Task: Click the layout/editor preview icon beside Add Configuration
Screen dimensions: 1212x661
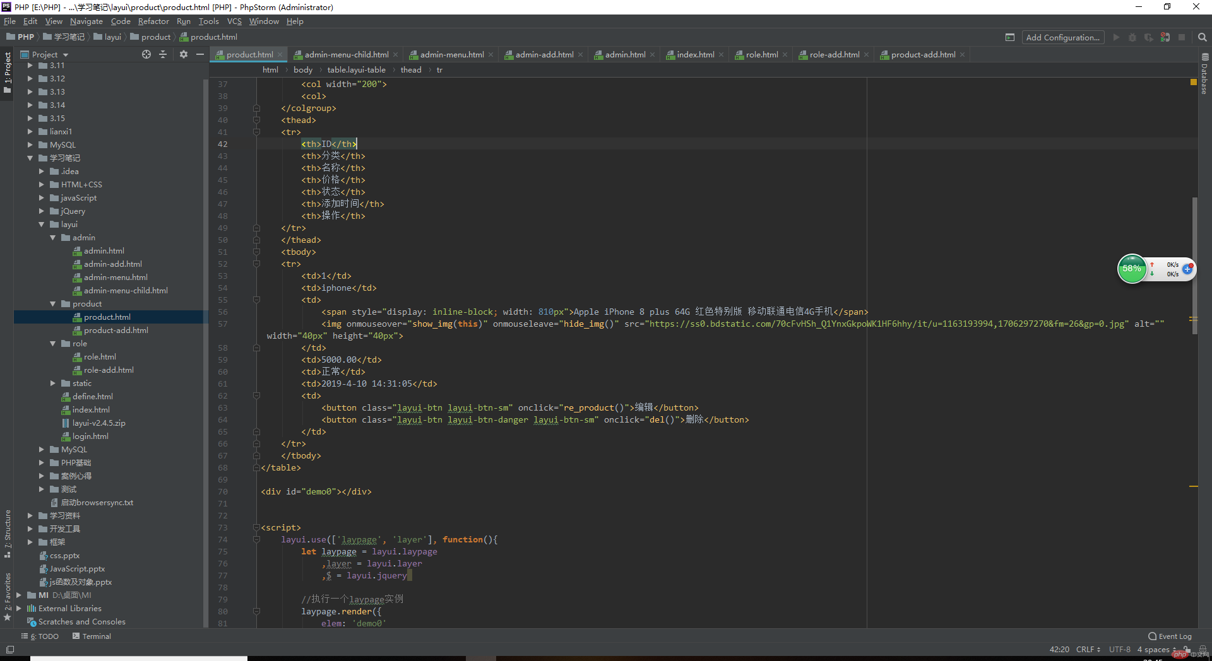Action: tap(1010, 37)
